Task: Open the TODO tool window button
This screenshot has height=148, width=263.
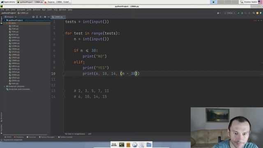Action: pyautogui.click(x=8, y=137)
